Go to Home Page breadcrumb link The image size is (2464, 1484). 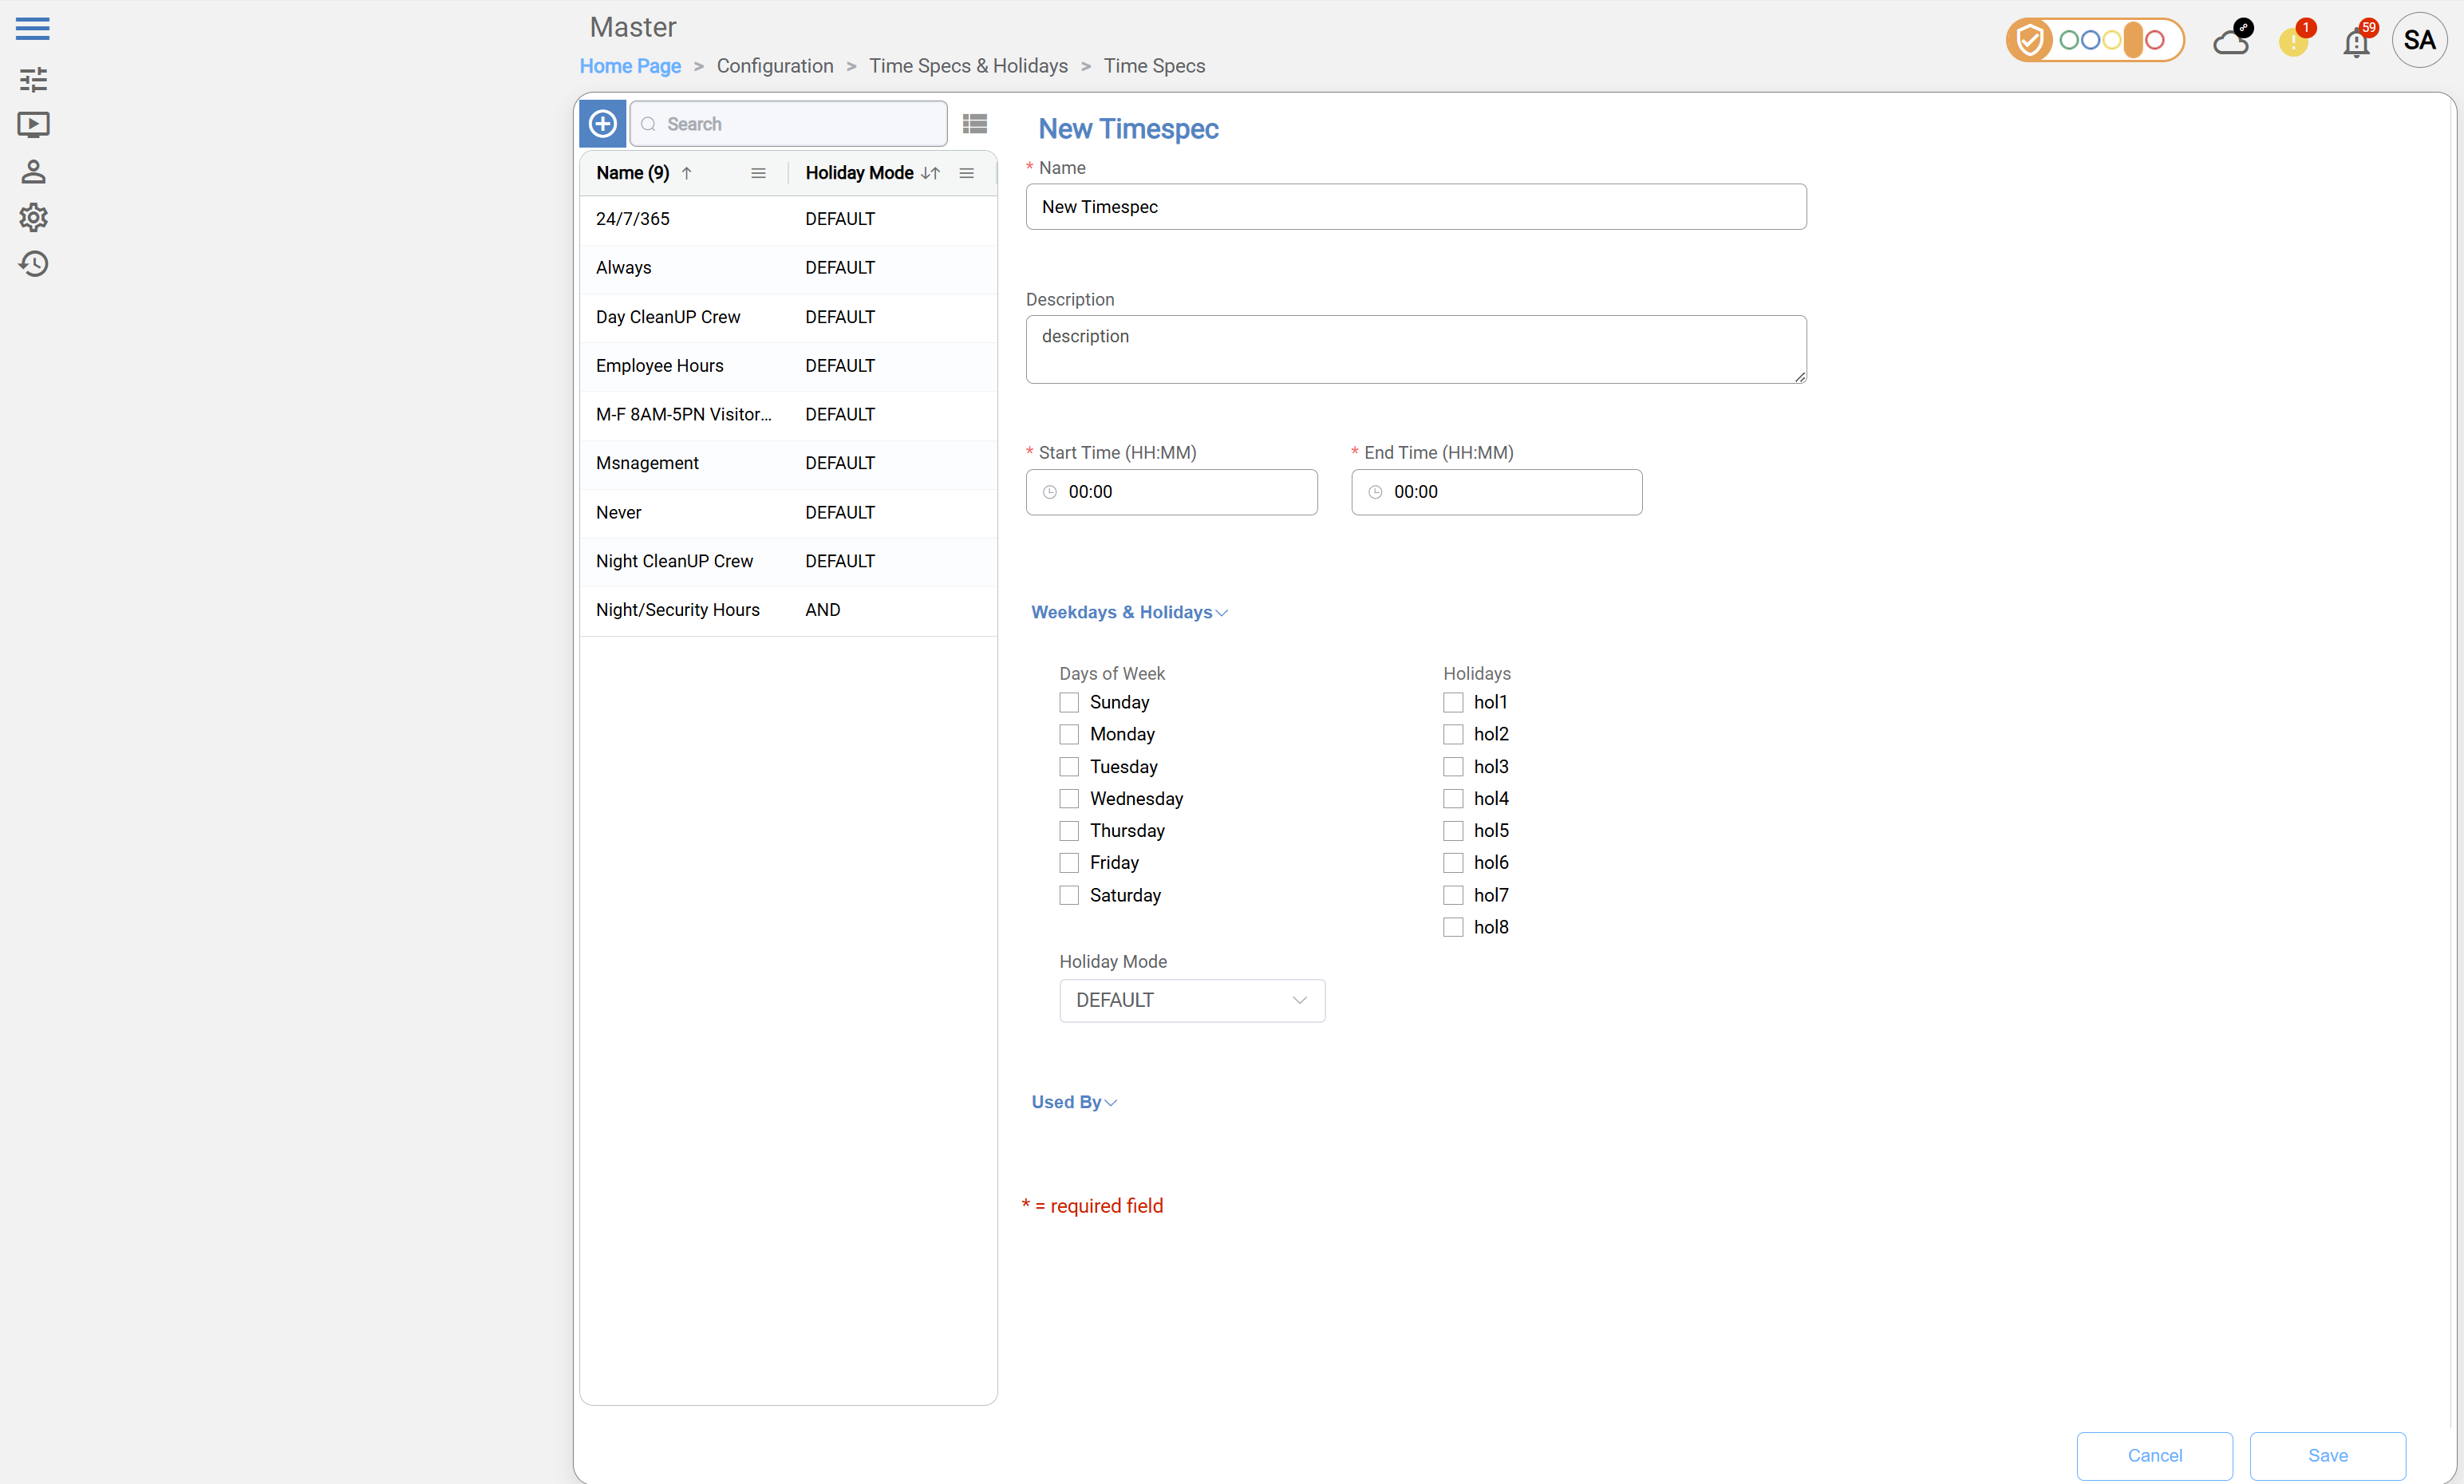630,66
